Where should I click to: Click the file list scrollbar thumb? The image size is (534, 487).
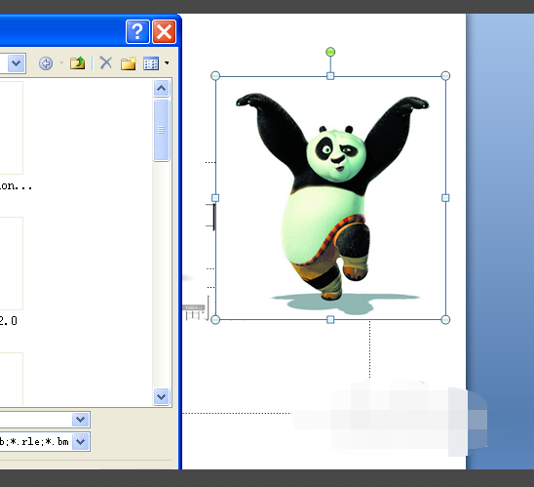click(x=162, y=130)
